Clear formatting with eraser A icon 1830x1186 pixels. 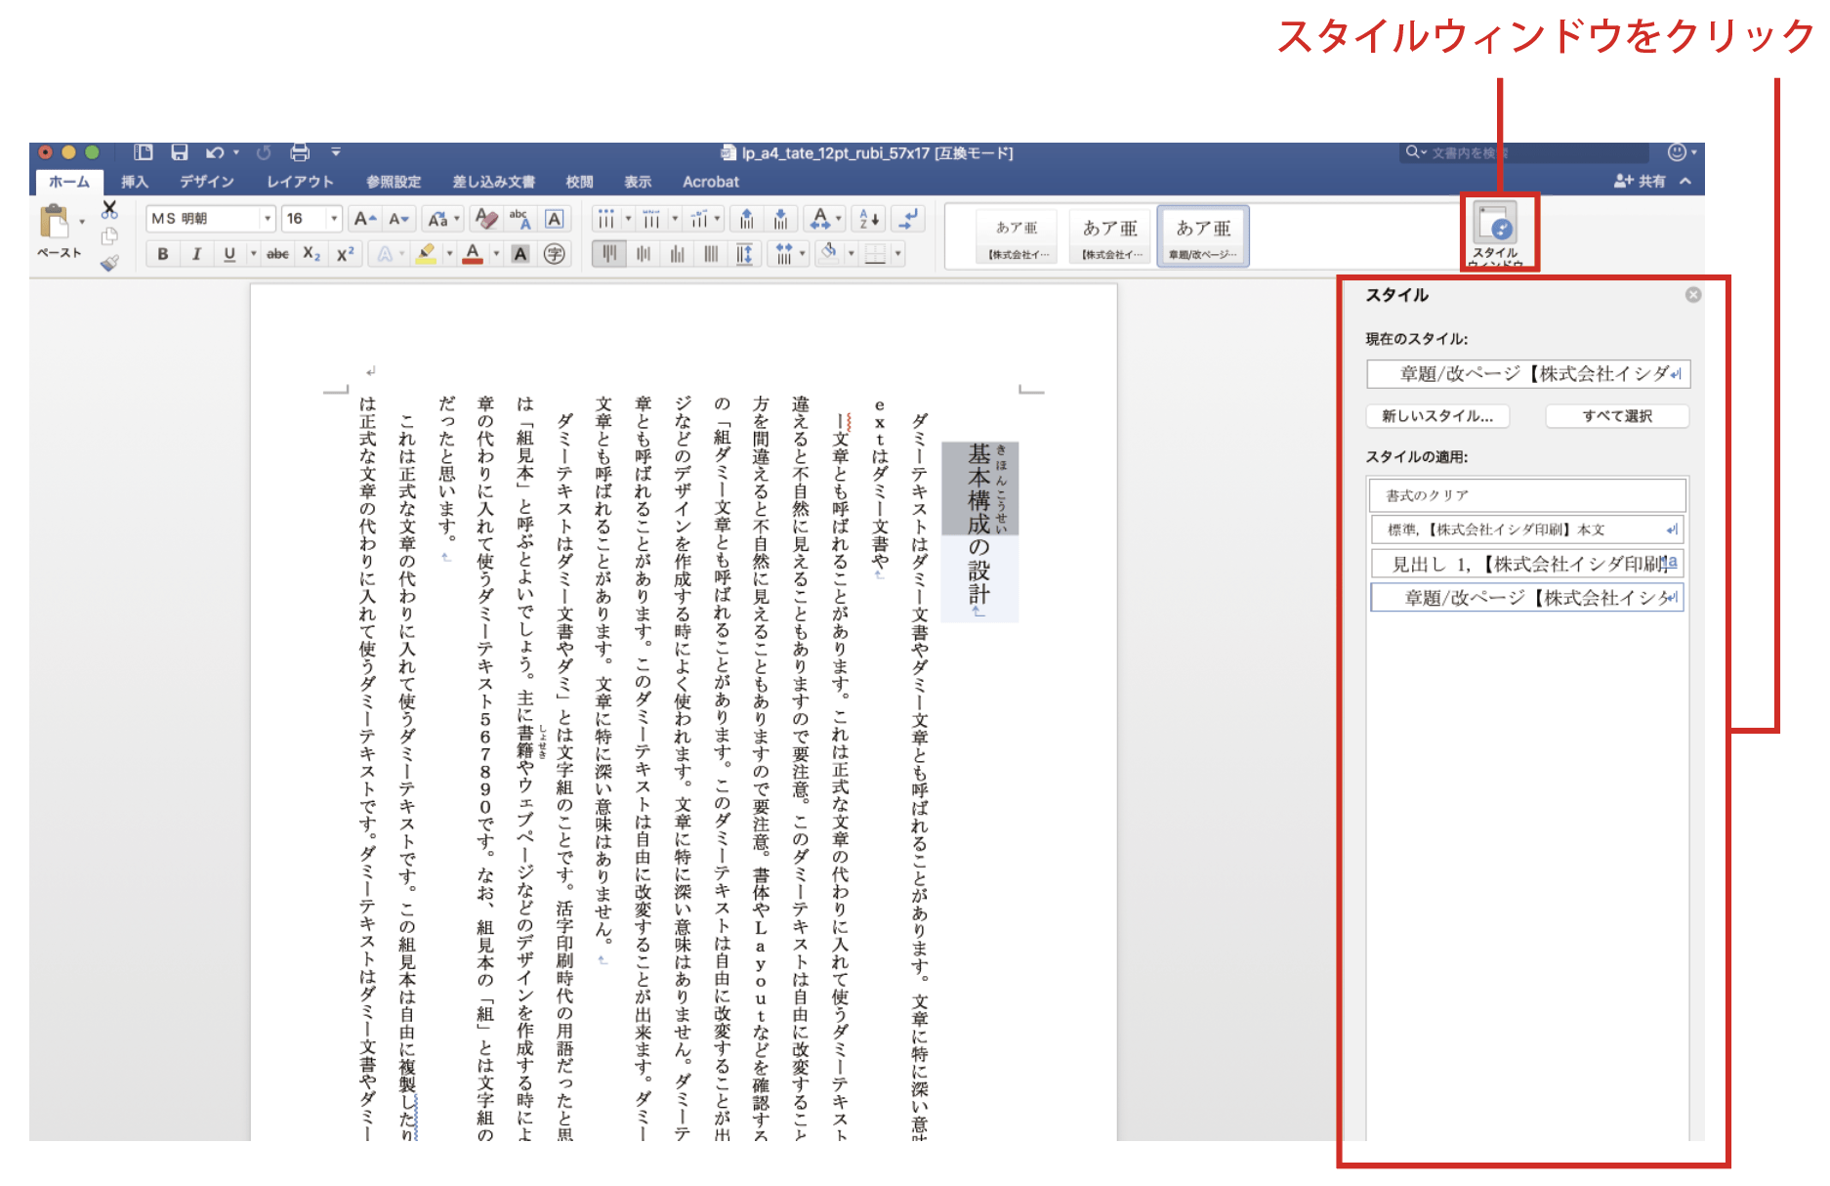pyautogui.click(x=485, y=219)
